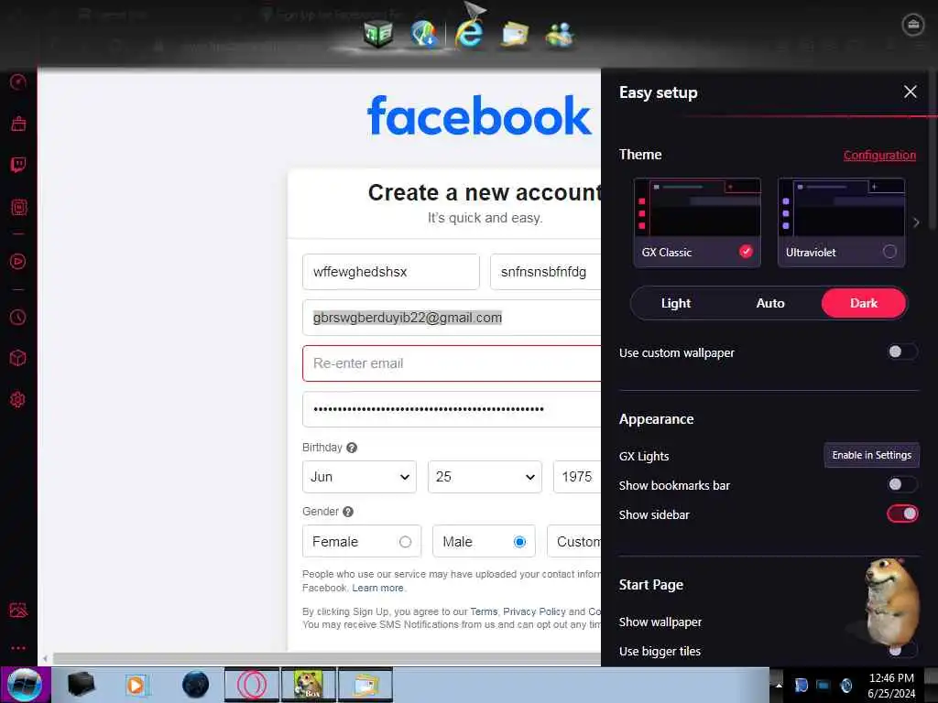Show hidden system tray icons
938x703 pixels.
click(x=779, y=685)
